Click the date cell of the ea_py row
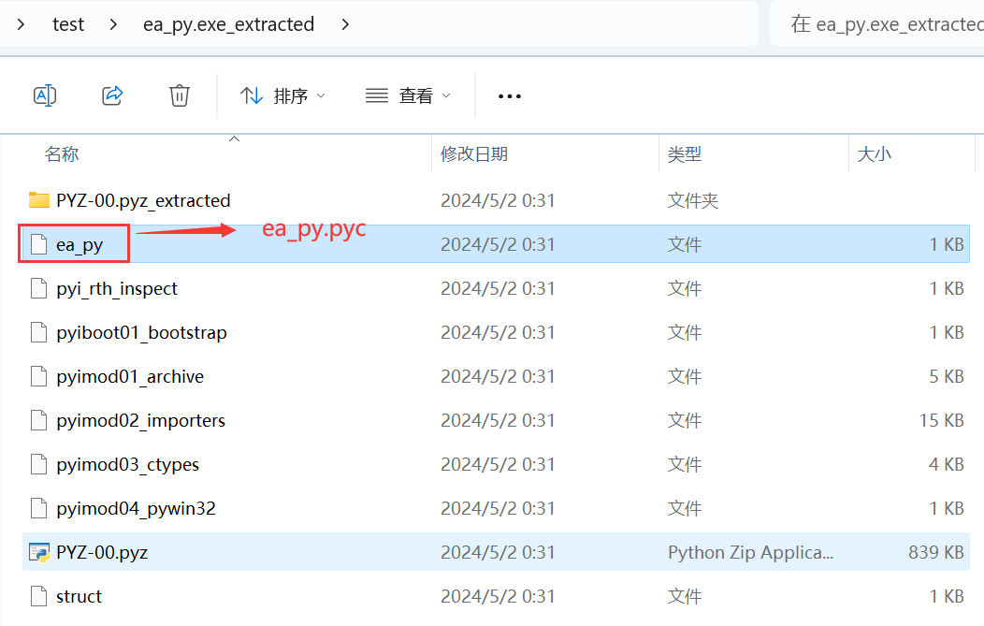The image size is (984, 626). click(x=498, y=244)
